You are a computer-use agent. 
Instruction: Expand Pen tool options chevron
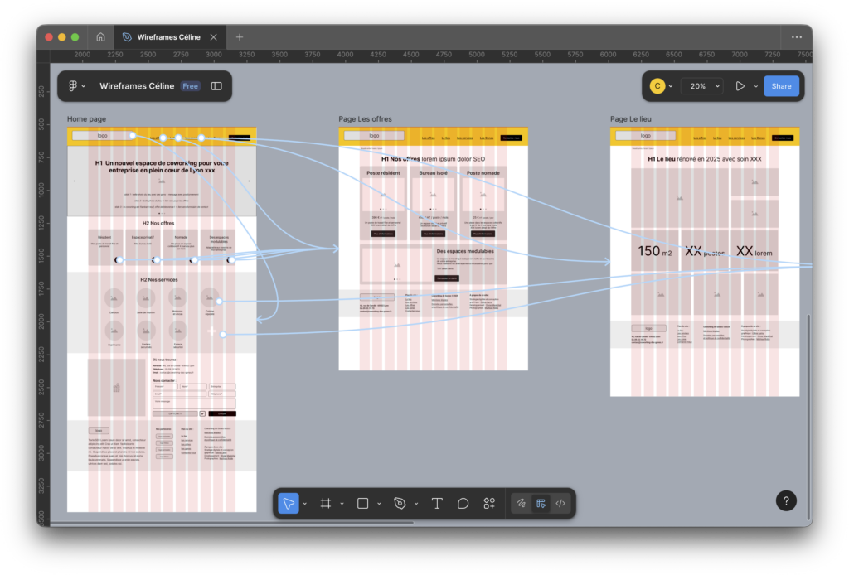click(x=416, y=503)
